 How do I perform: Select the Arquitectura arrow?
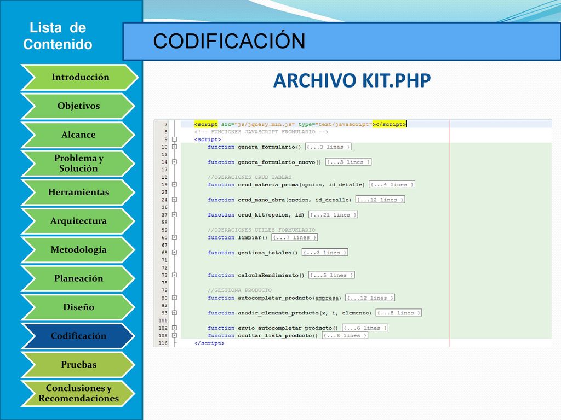(78, 221)
